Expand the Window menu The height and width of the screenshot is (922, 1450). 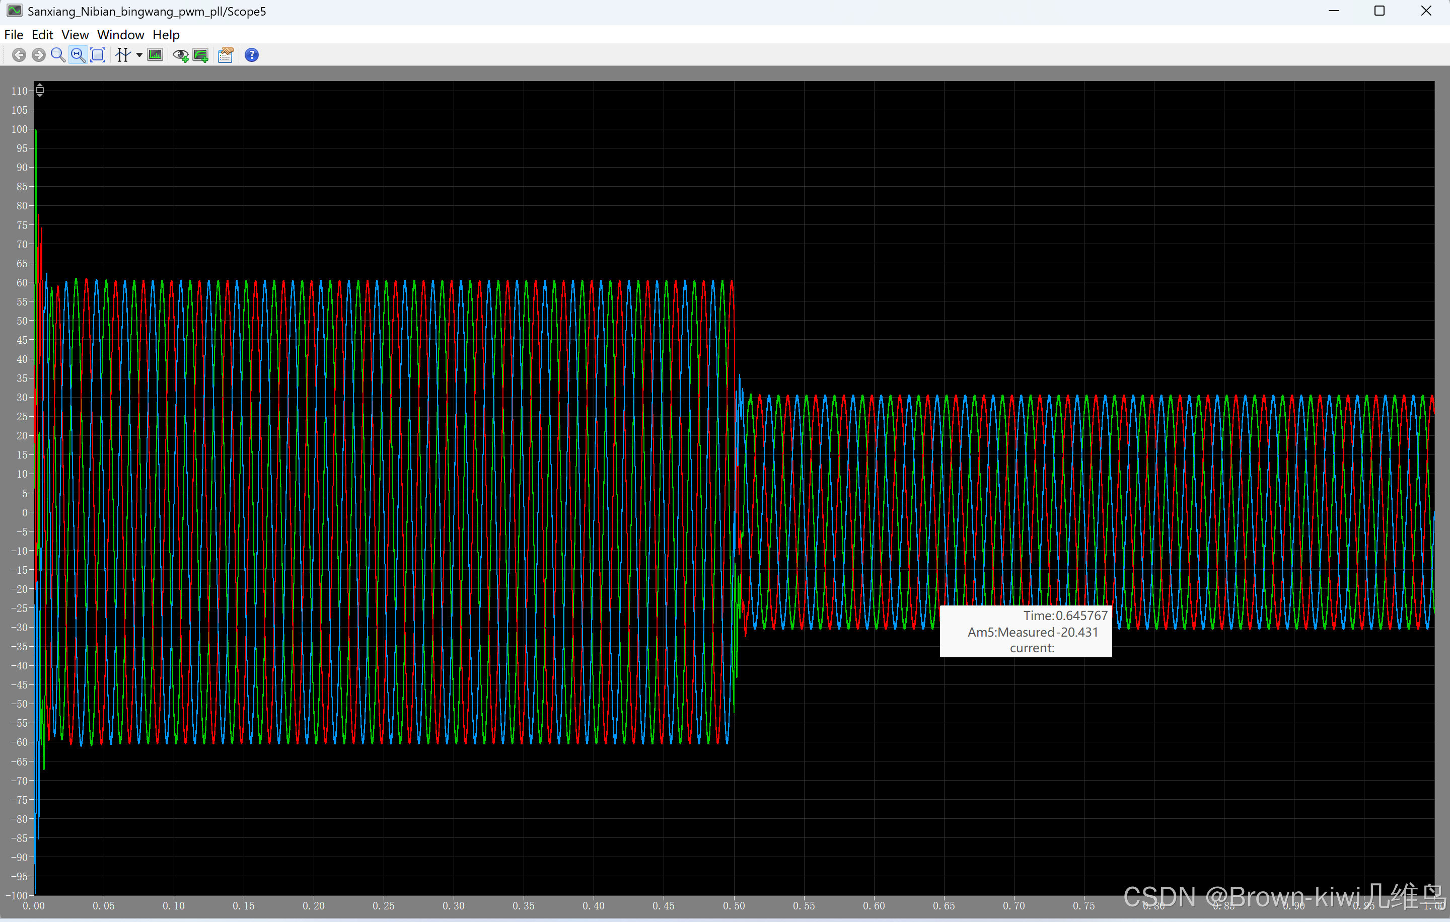click(120, 35)
